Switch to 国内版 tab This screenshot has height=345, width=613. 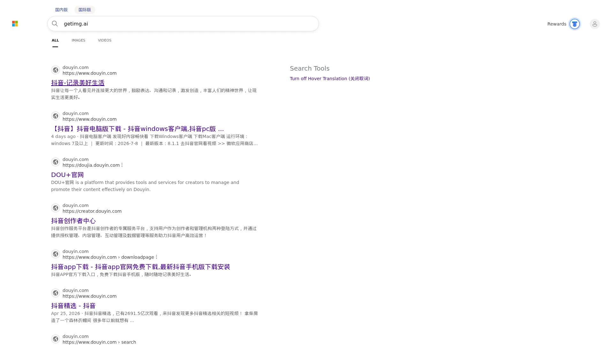click(61, 10)
